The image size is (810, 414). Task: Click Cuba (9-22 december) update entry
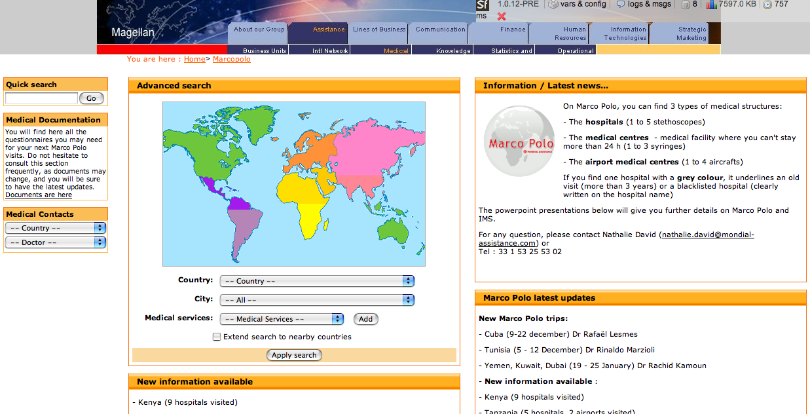(x=558, y=334)
